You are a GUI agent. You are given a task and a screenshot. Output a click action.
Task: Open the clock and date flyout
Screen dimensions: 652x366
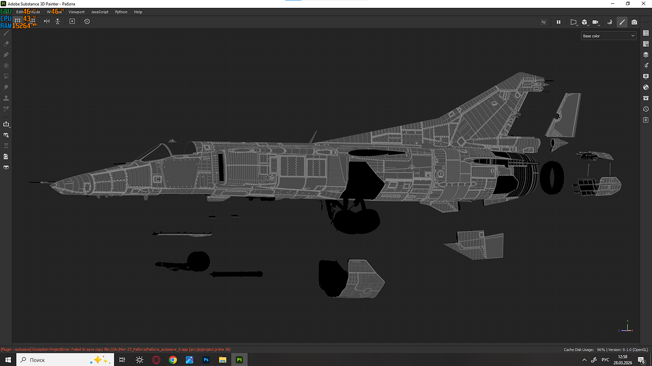[623, 359]
